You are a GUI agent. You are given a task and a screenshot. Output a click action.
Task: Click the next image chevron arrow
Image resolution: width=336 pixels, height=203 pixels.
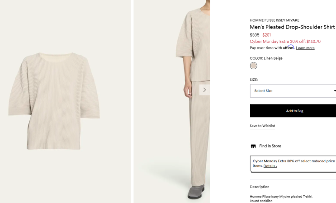pos(204,90)
